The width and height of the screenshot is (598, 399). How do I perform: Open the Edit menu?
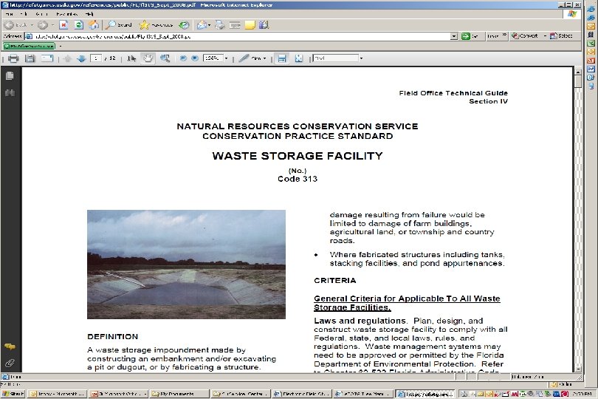click(x=24, y=14)
